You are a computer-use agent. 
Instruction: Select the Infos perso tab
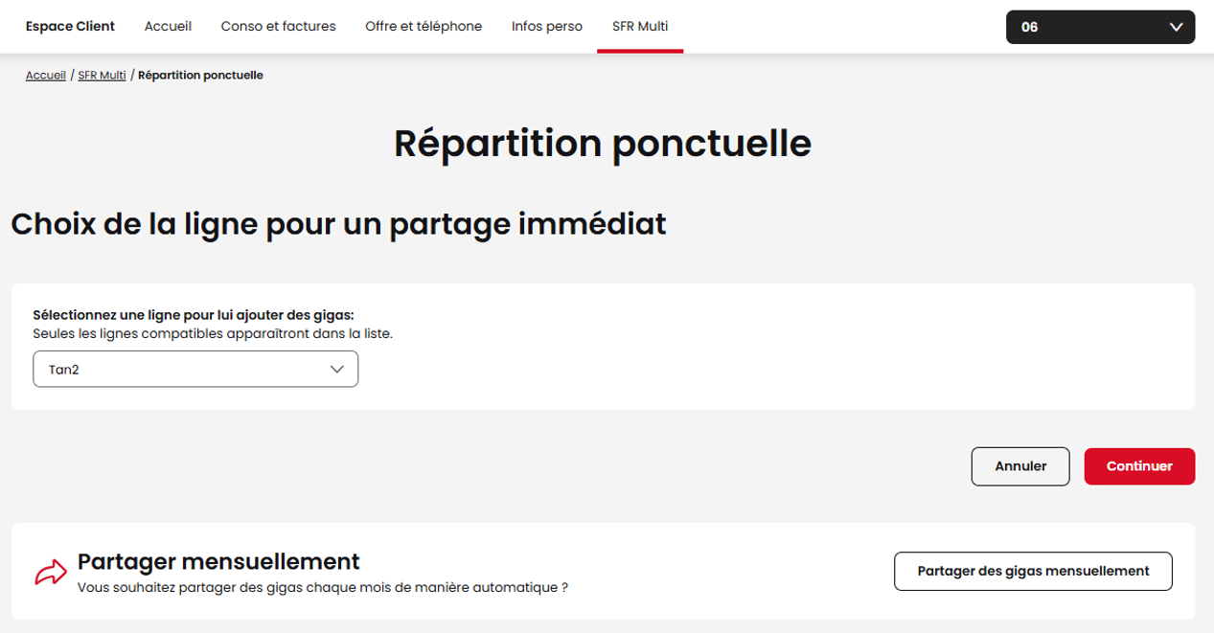(547, 27)
